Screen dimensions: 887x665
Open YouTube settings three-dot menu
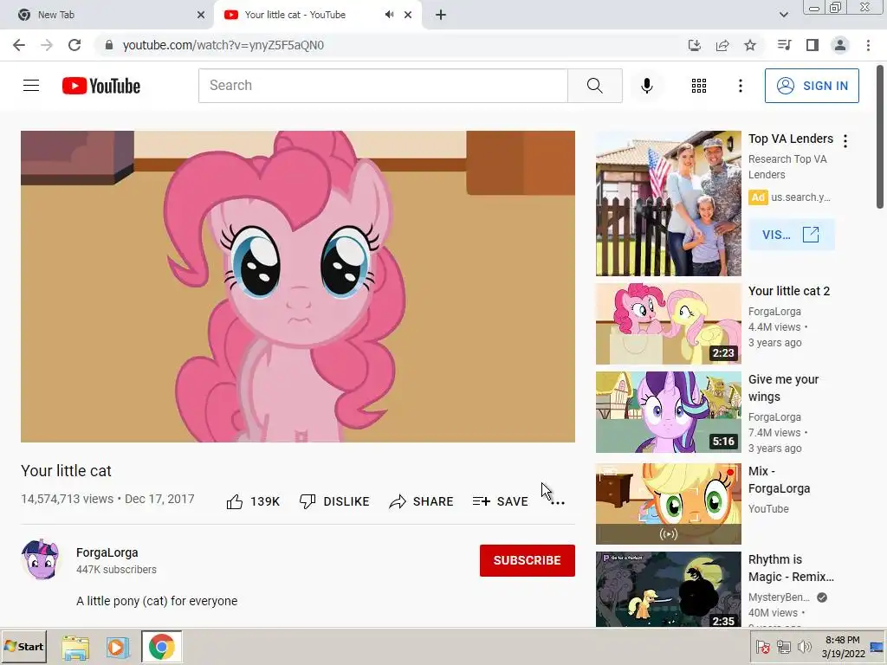[740, 86]
